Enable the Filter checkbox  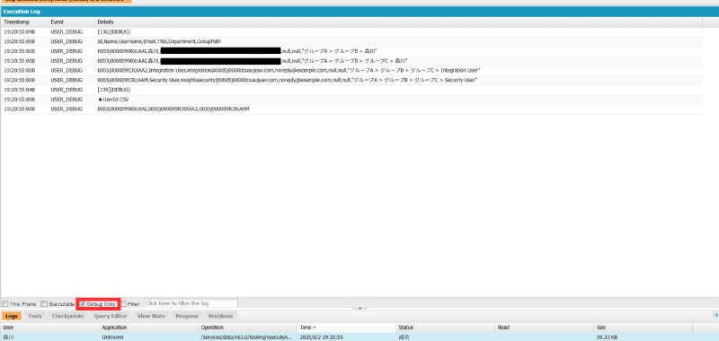124,304
